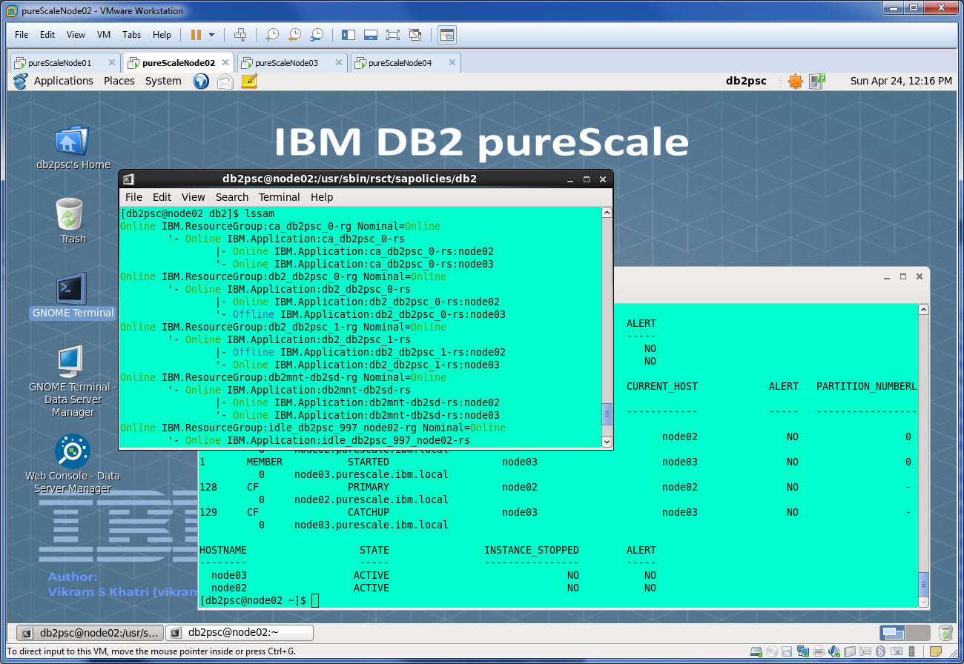Screen dimensions: 964x664
Task: Open the panel Trash applet
Action: click(945, 633)
